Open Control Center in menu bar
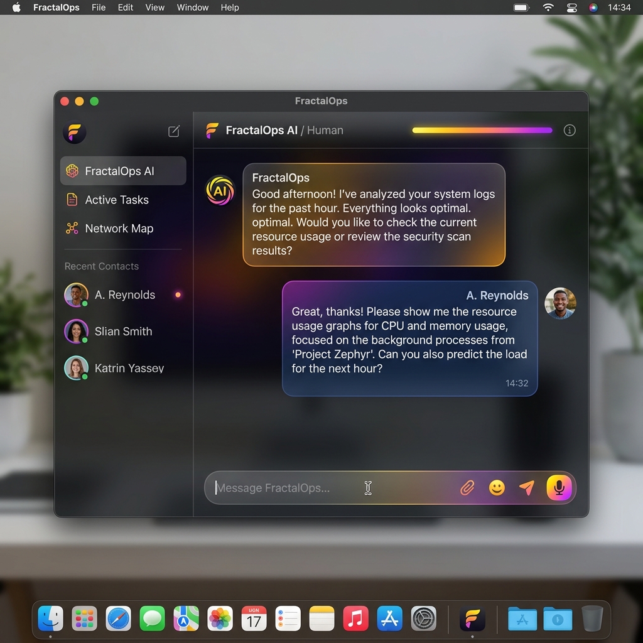 [x=571, y=8]
